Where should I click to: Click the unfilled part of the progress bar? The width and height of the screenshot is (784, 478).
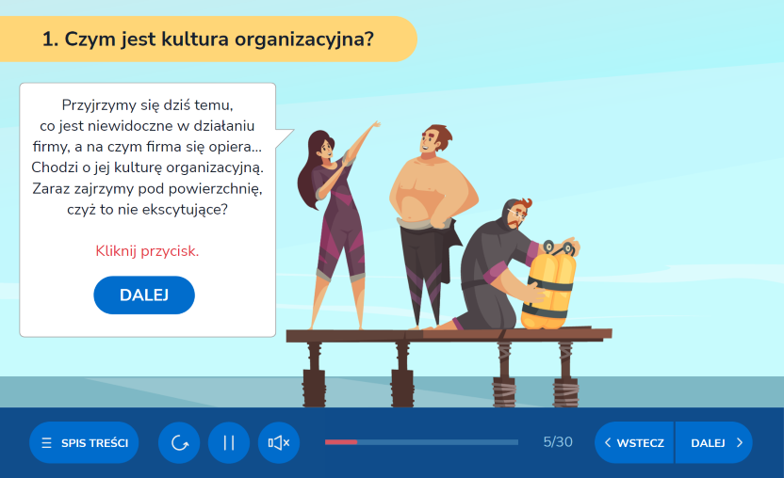click(x=438, y=441)
